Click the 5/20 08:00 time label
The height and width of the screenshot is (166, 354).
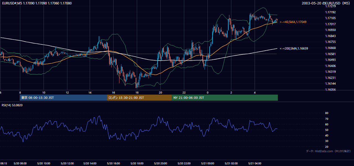coord(20,164)
